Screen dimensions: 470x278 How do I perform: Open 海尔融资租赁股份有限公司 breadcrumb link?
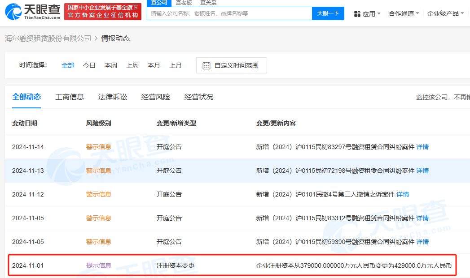coord(48,38)
